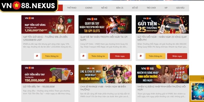The image size is (204, 102).
Task: Select the VIP tab
Action: (166, 8)
